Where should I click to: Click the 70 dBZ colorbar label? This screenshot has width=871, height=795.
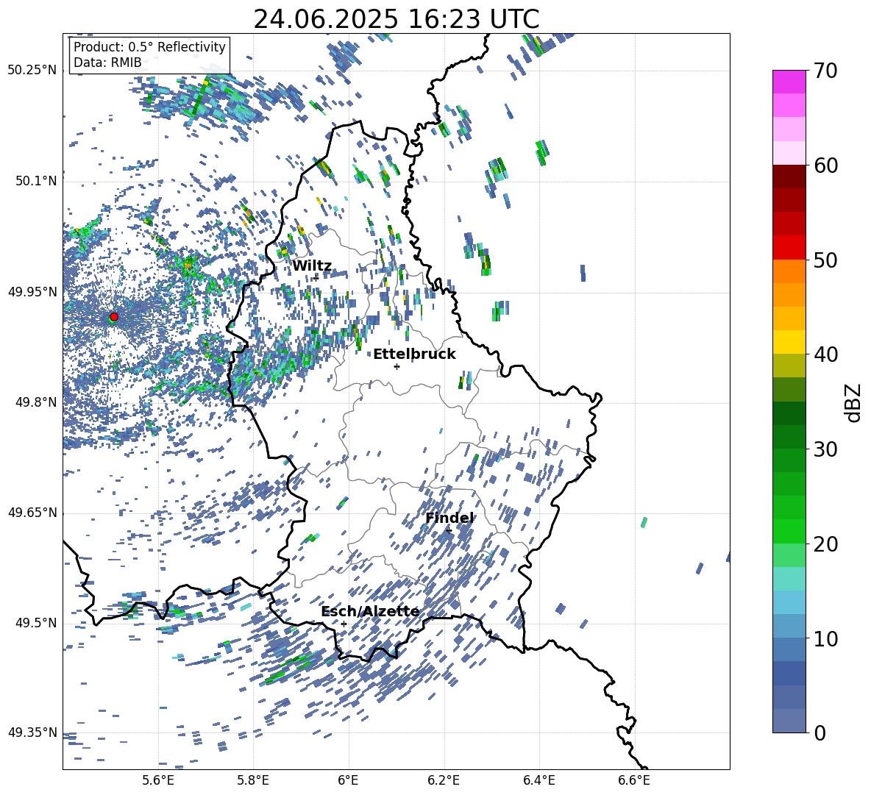coord(825,71)
